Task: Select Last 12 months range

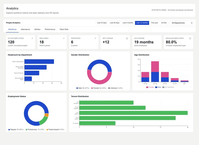Action: point(142,23)
